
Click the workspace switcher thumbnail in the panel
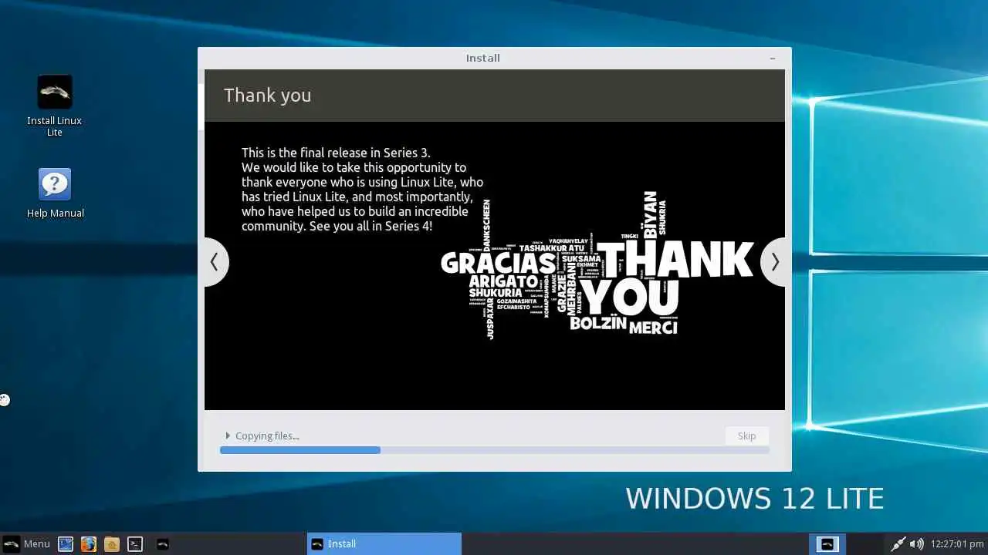coord(827,543)
